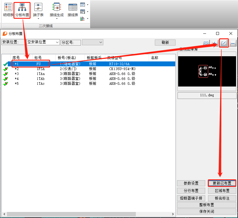The image size is (238, 218).
Task: Select row *1 FU
Action: tap(92, 64)
